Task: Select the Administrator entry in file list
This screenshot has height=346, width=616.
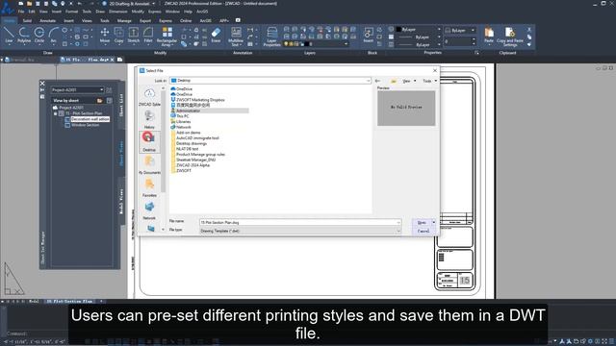Action: point(209,111)
